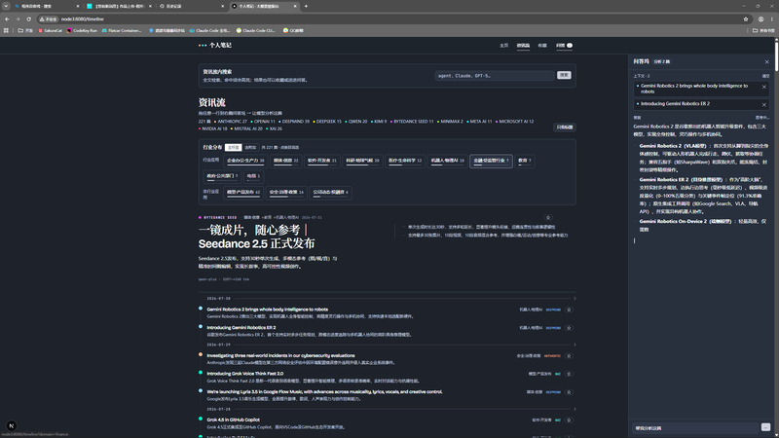Viewport: 779px width, 438px height.
Task: Toggle the 安全·治理·政策 16 filter chip
Action: [x=286, y=192]
